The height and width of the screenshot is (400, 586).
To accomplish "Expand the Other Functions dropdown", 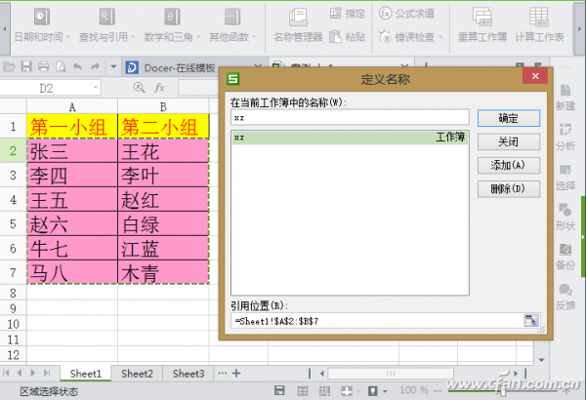I will tap(254, 37).
